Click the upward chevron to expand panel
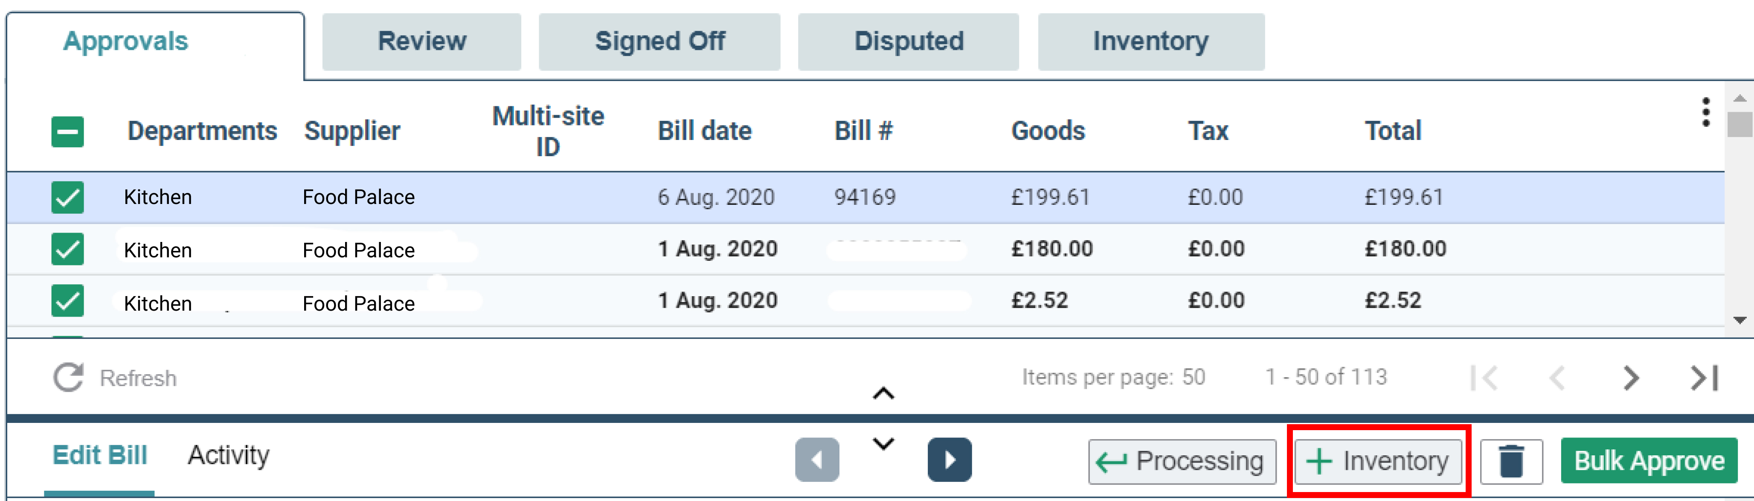The image size is (1754, 501). [883, 394]
